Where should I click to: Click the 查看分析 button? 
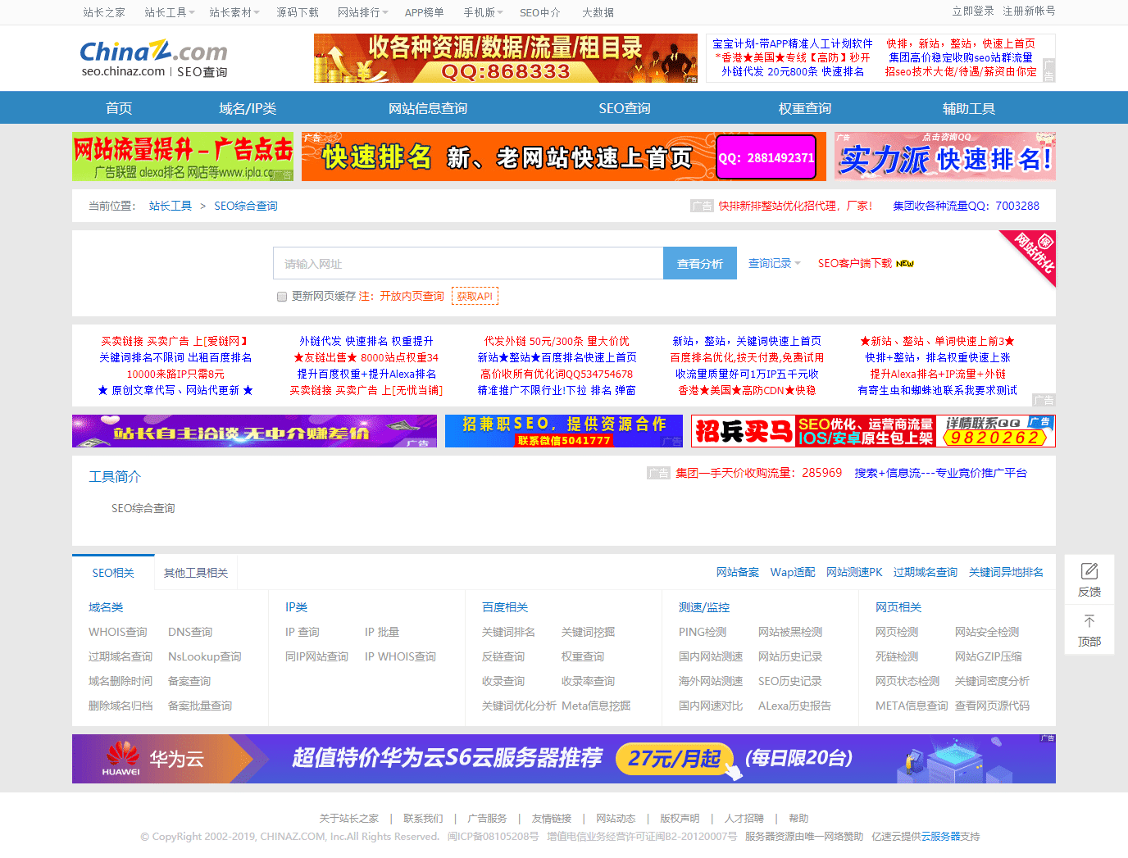[x=699, y=264]
